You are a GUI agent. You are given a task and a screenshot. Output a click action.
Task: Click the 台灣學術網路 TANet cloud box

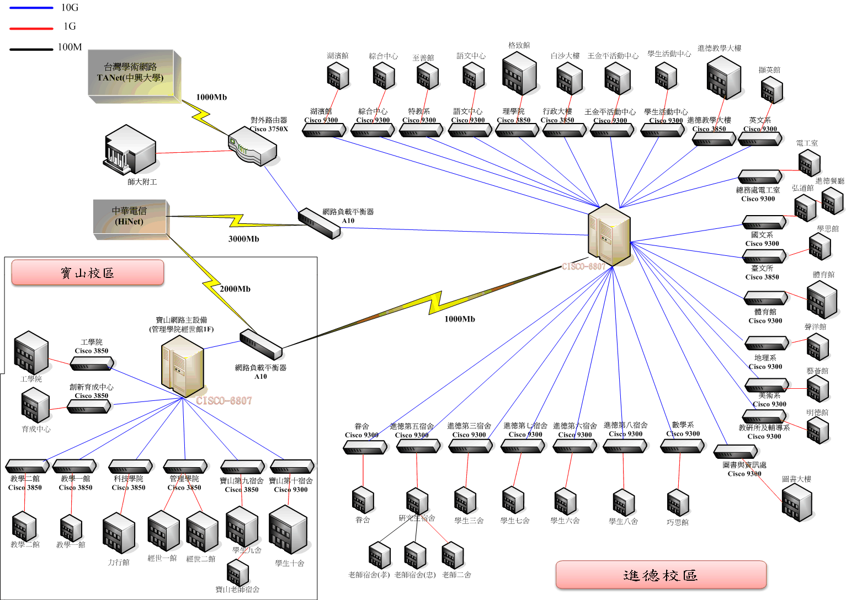coord(135,76)
